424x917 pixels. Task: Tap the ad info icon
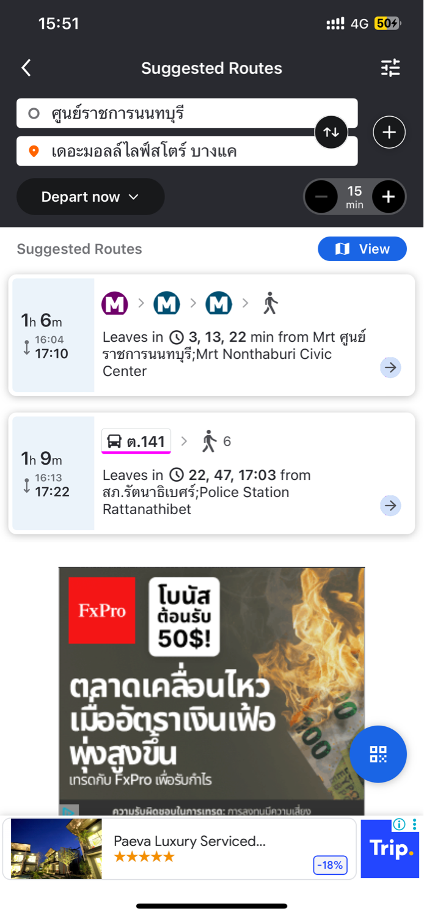[x=400, y=824]
